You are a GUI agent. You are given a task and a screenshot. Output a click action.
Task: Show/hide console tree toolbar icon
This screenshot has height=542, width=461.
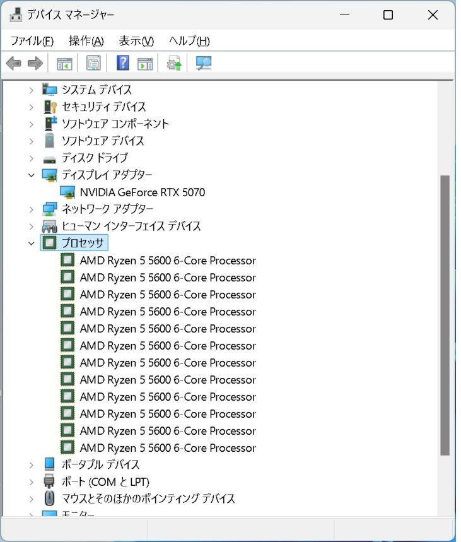(x=64, y=64)
